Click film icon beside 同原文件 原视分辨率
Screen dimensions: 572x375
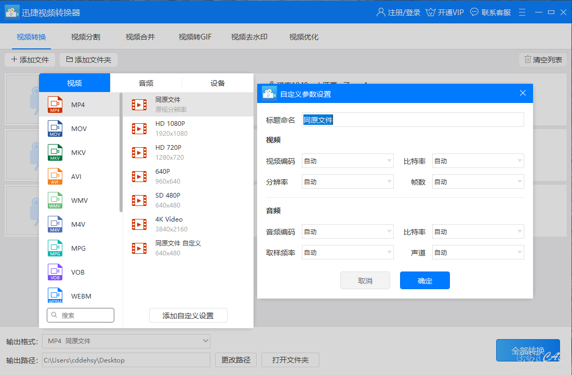139,105
